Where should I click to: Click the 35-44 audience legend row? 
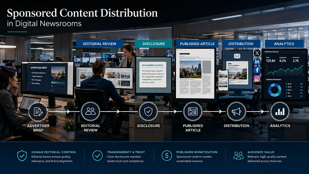[294, 87]
